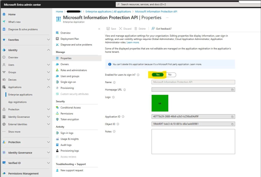Open the more options ellipsis beside title
This screenshot has height=177, width=261.
pyautogui.click(x=167, y=18)
